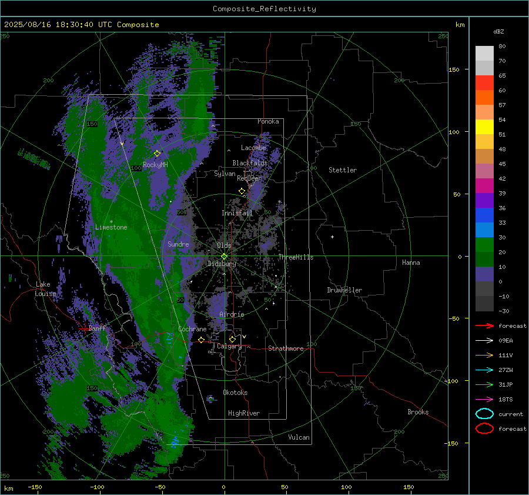Click the km unit label beside the timestamp
Image resolution: width=529 pixels, height=495 pixels.
(x=460, y=25)
